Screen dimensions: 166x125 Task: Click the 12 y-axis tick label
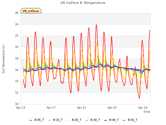click(17, 93)
